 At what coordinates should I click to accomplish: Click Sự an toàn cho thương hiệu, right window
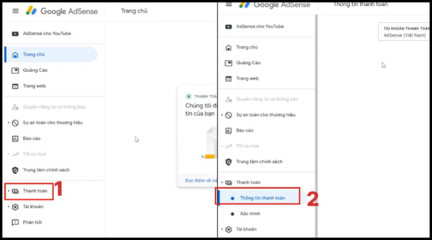pyautogui.click(x=266, y=115)
